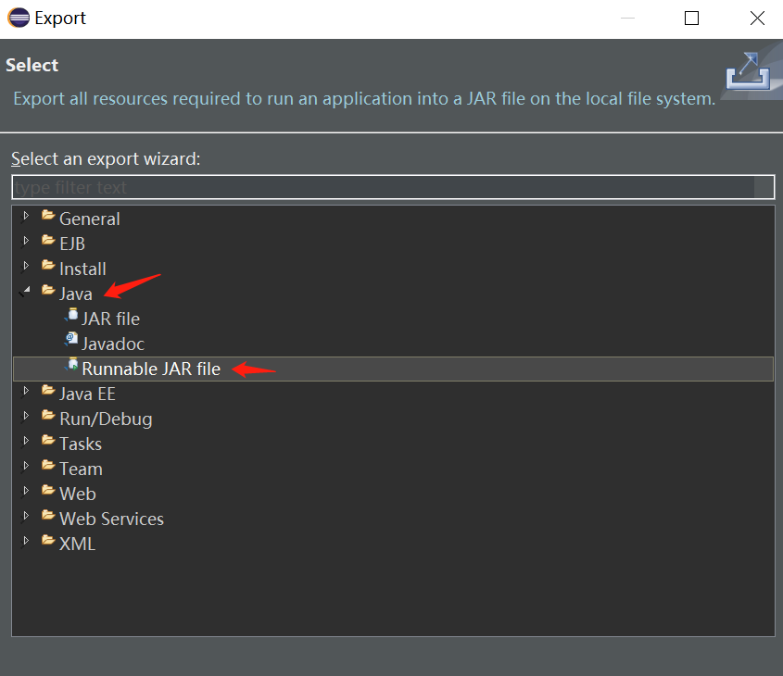This screenshot has height=676, width=783.
Task: Select the EJB tree item label
Action: 72,244
